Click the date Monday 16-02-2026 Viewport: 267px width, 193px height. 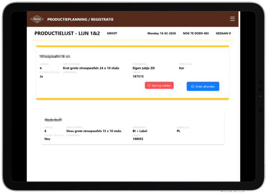coord(162,33)
